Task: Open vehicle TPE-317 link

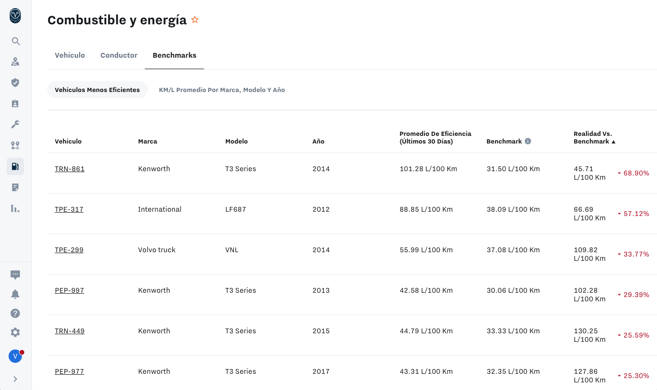Action: 69,209
